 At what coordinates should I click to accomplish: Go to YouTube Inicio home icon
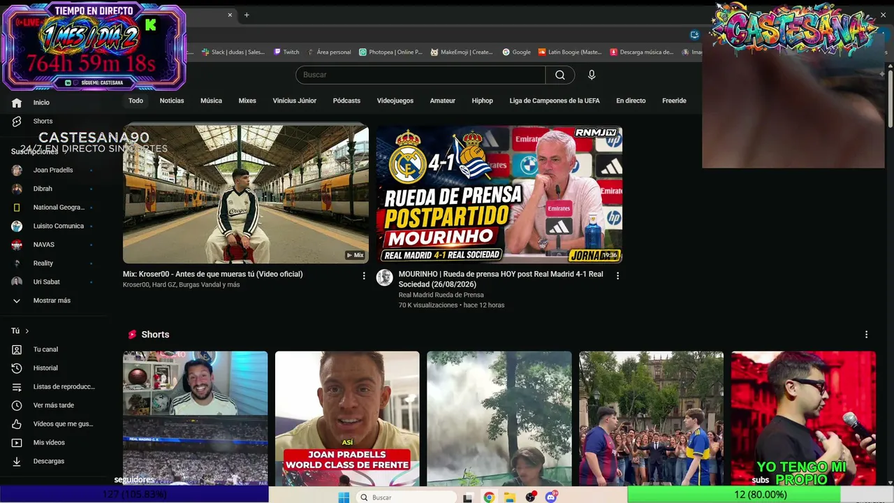(x=17, y=103)
